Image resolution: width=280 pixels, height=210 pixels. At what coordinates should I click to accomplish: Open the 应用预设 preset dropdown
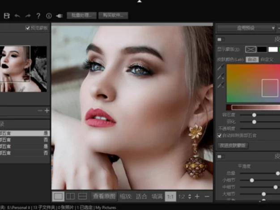[246, 28]
